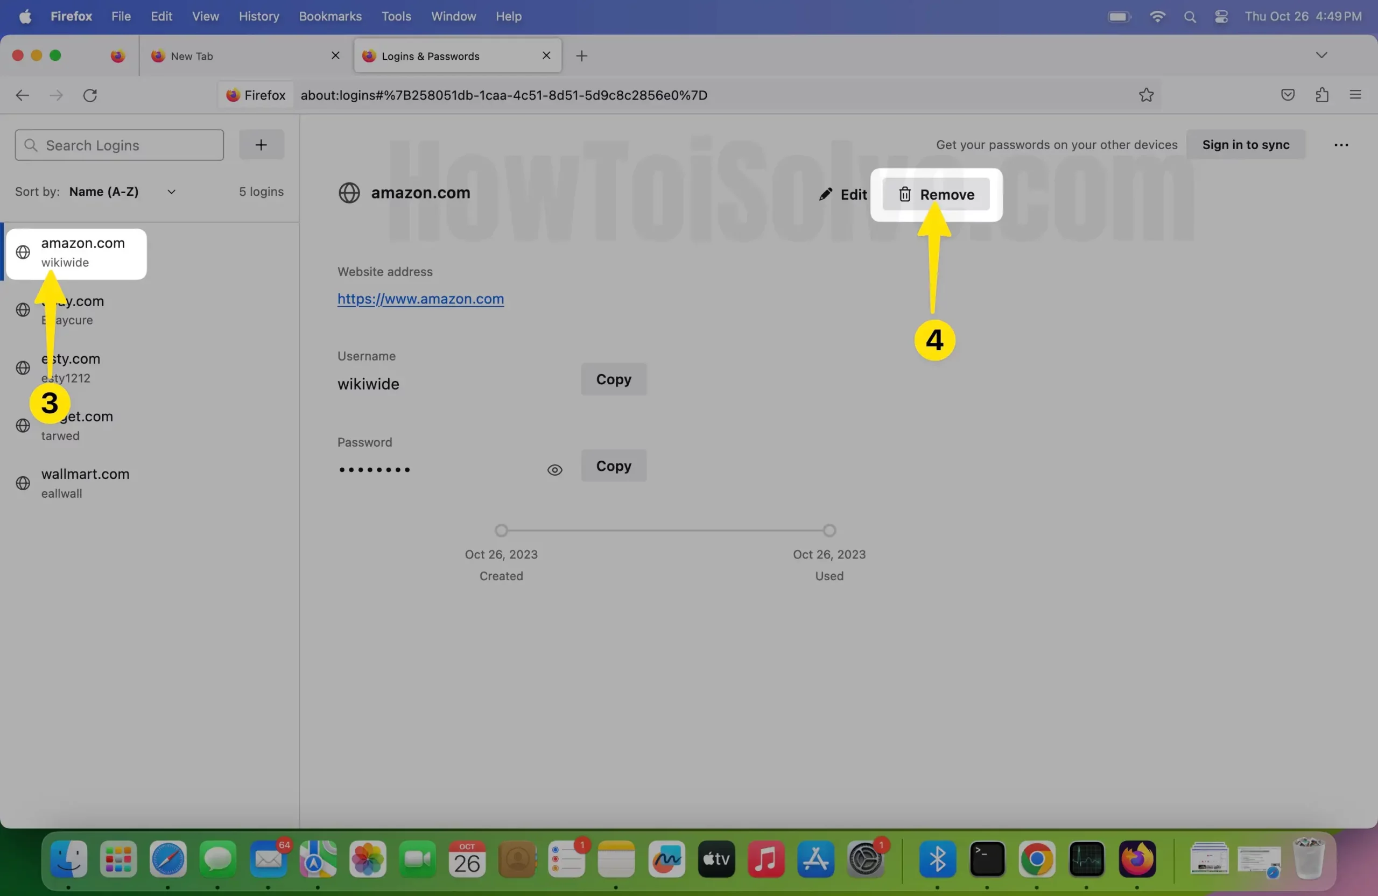Open the View menu
The width and height of the screenshot is (1378, 896).
coord(206,16)
